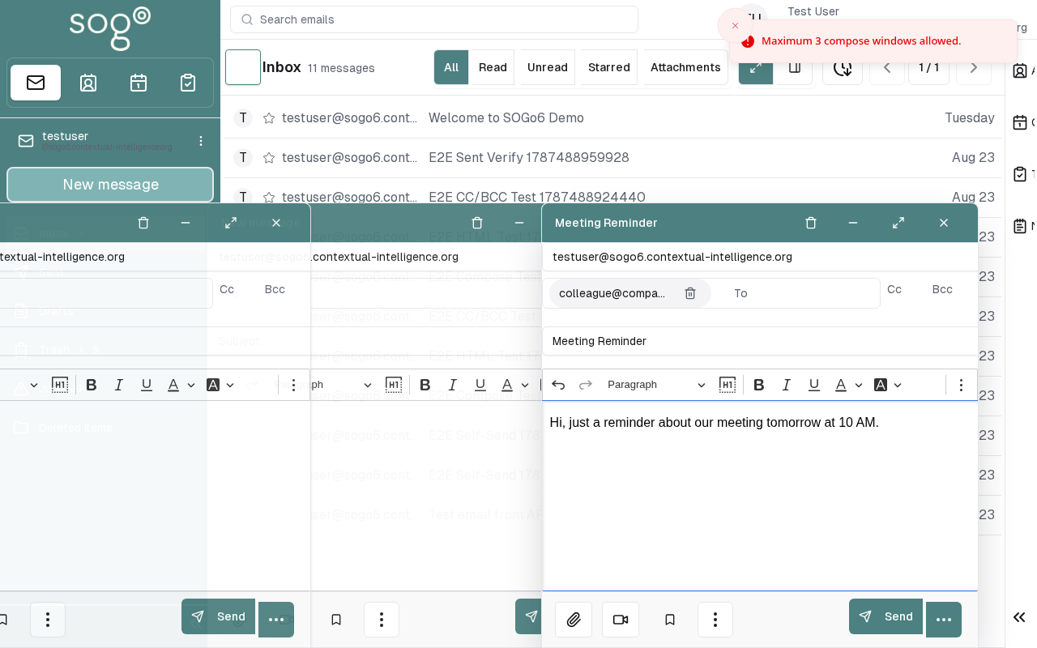Show Cc field in Meeting Reminder window
This screenshot has height=648, width=1037.
[x=894, y=289]
